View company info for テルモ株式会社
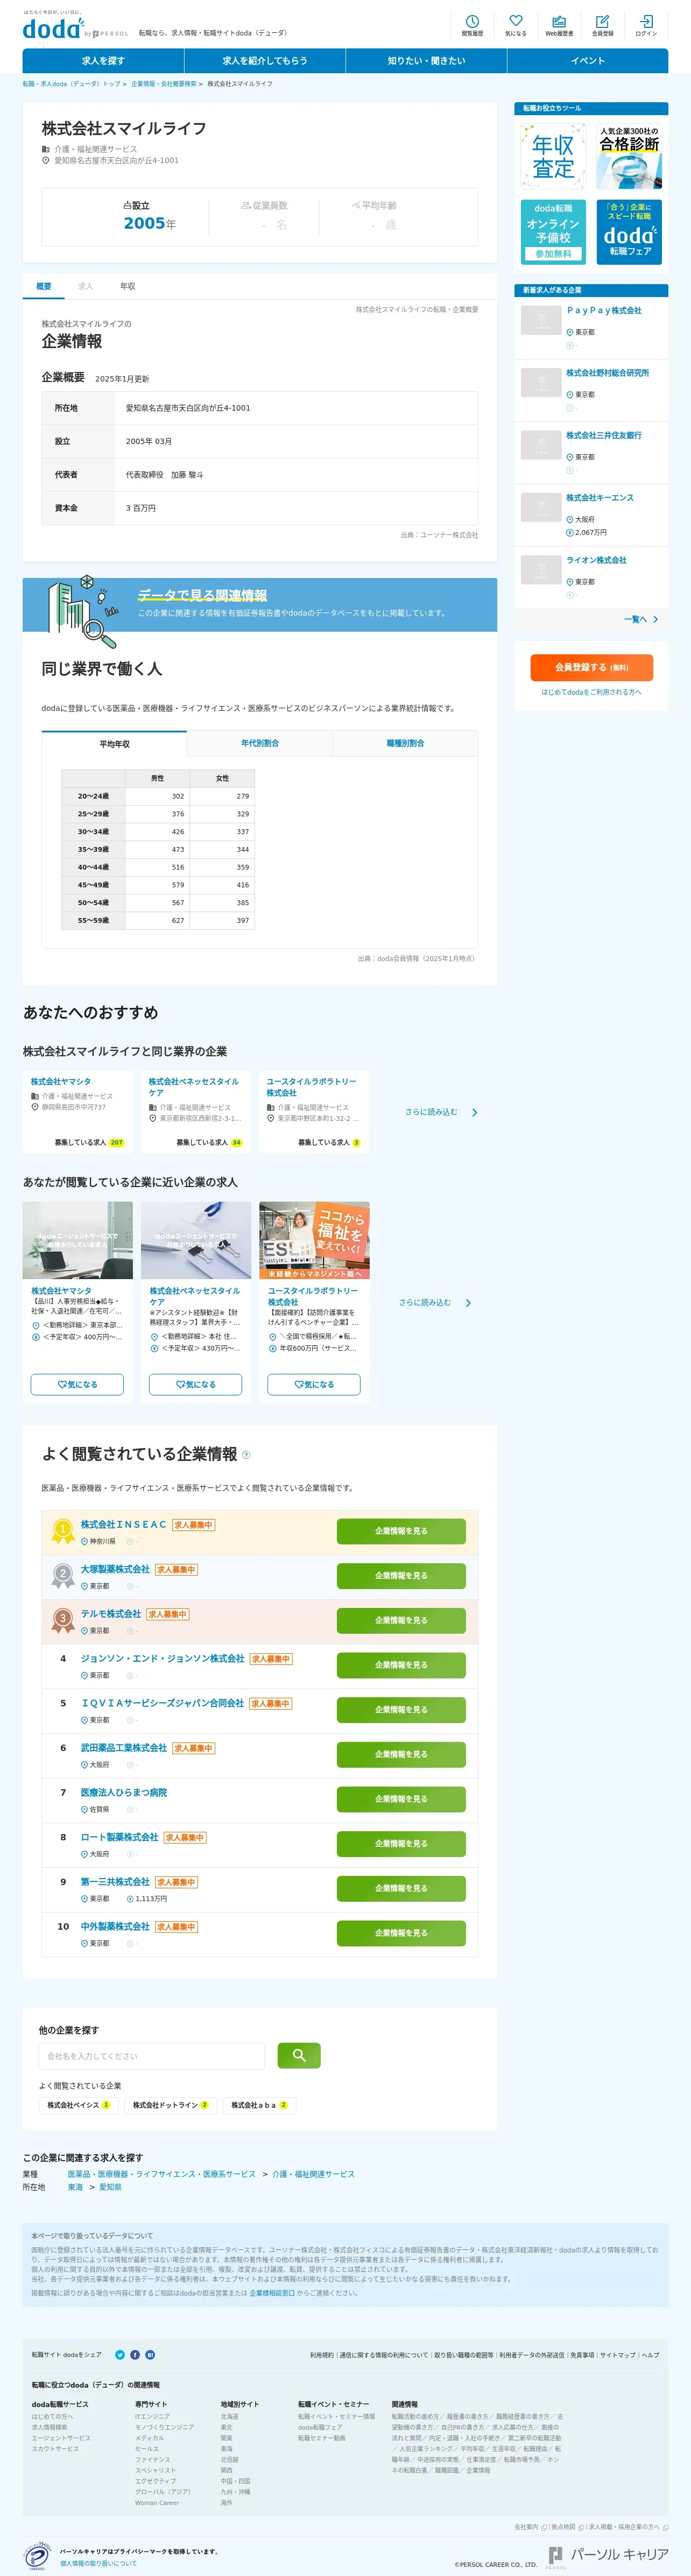 tap(401, 1621)
